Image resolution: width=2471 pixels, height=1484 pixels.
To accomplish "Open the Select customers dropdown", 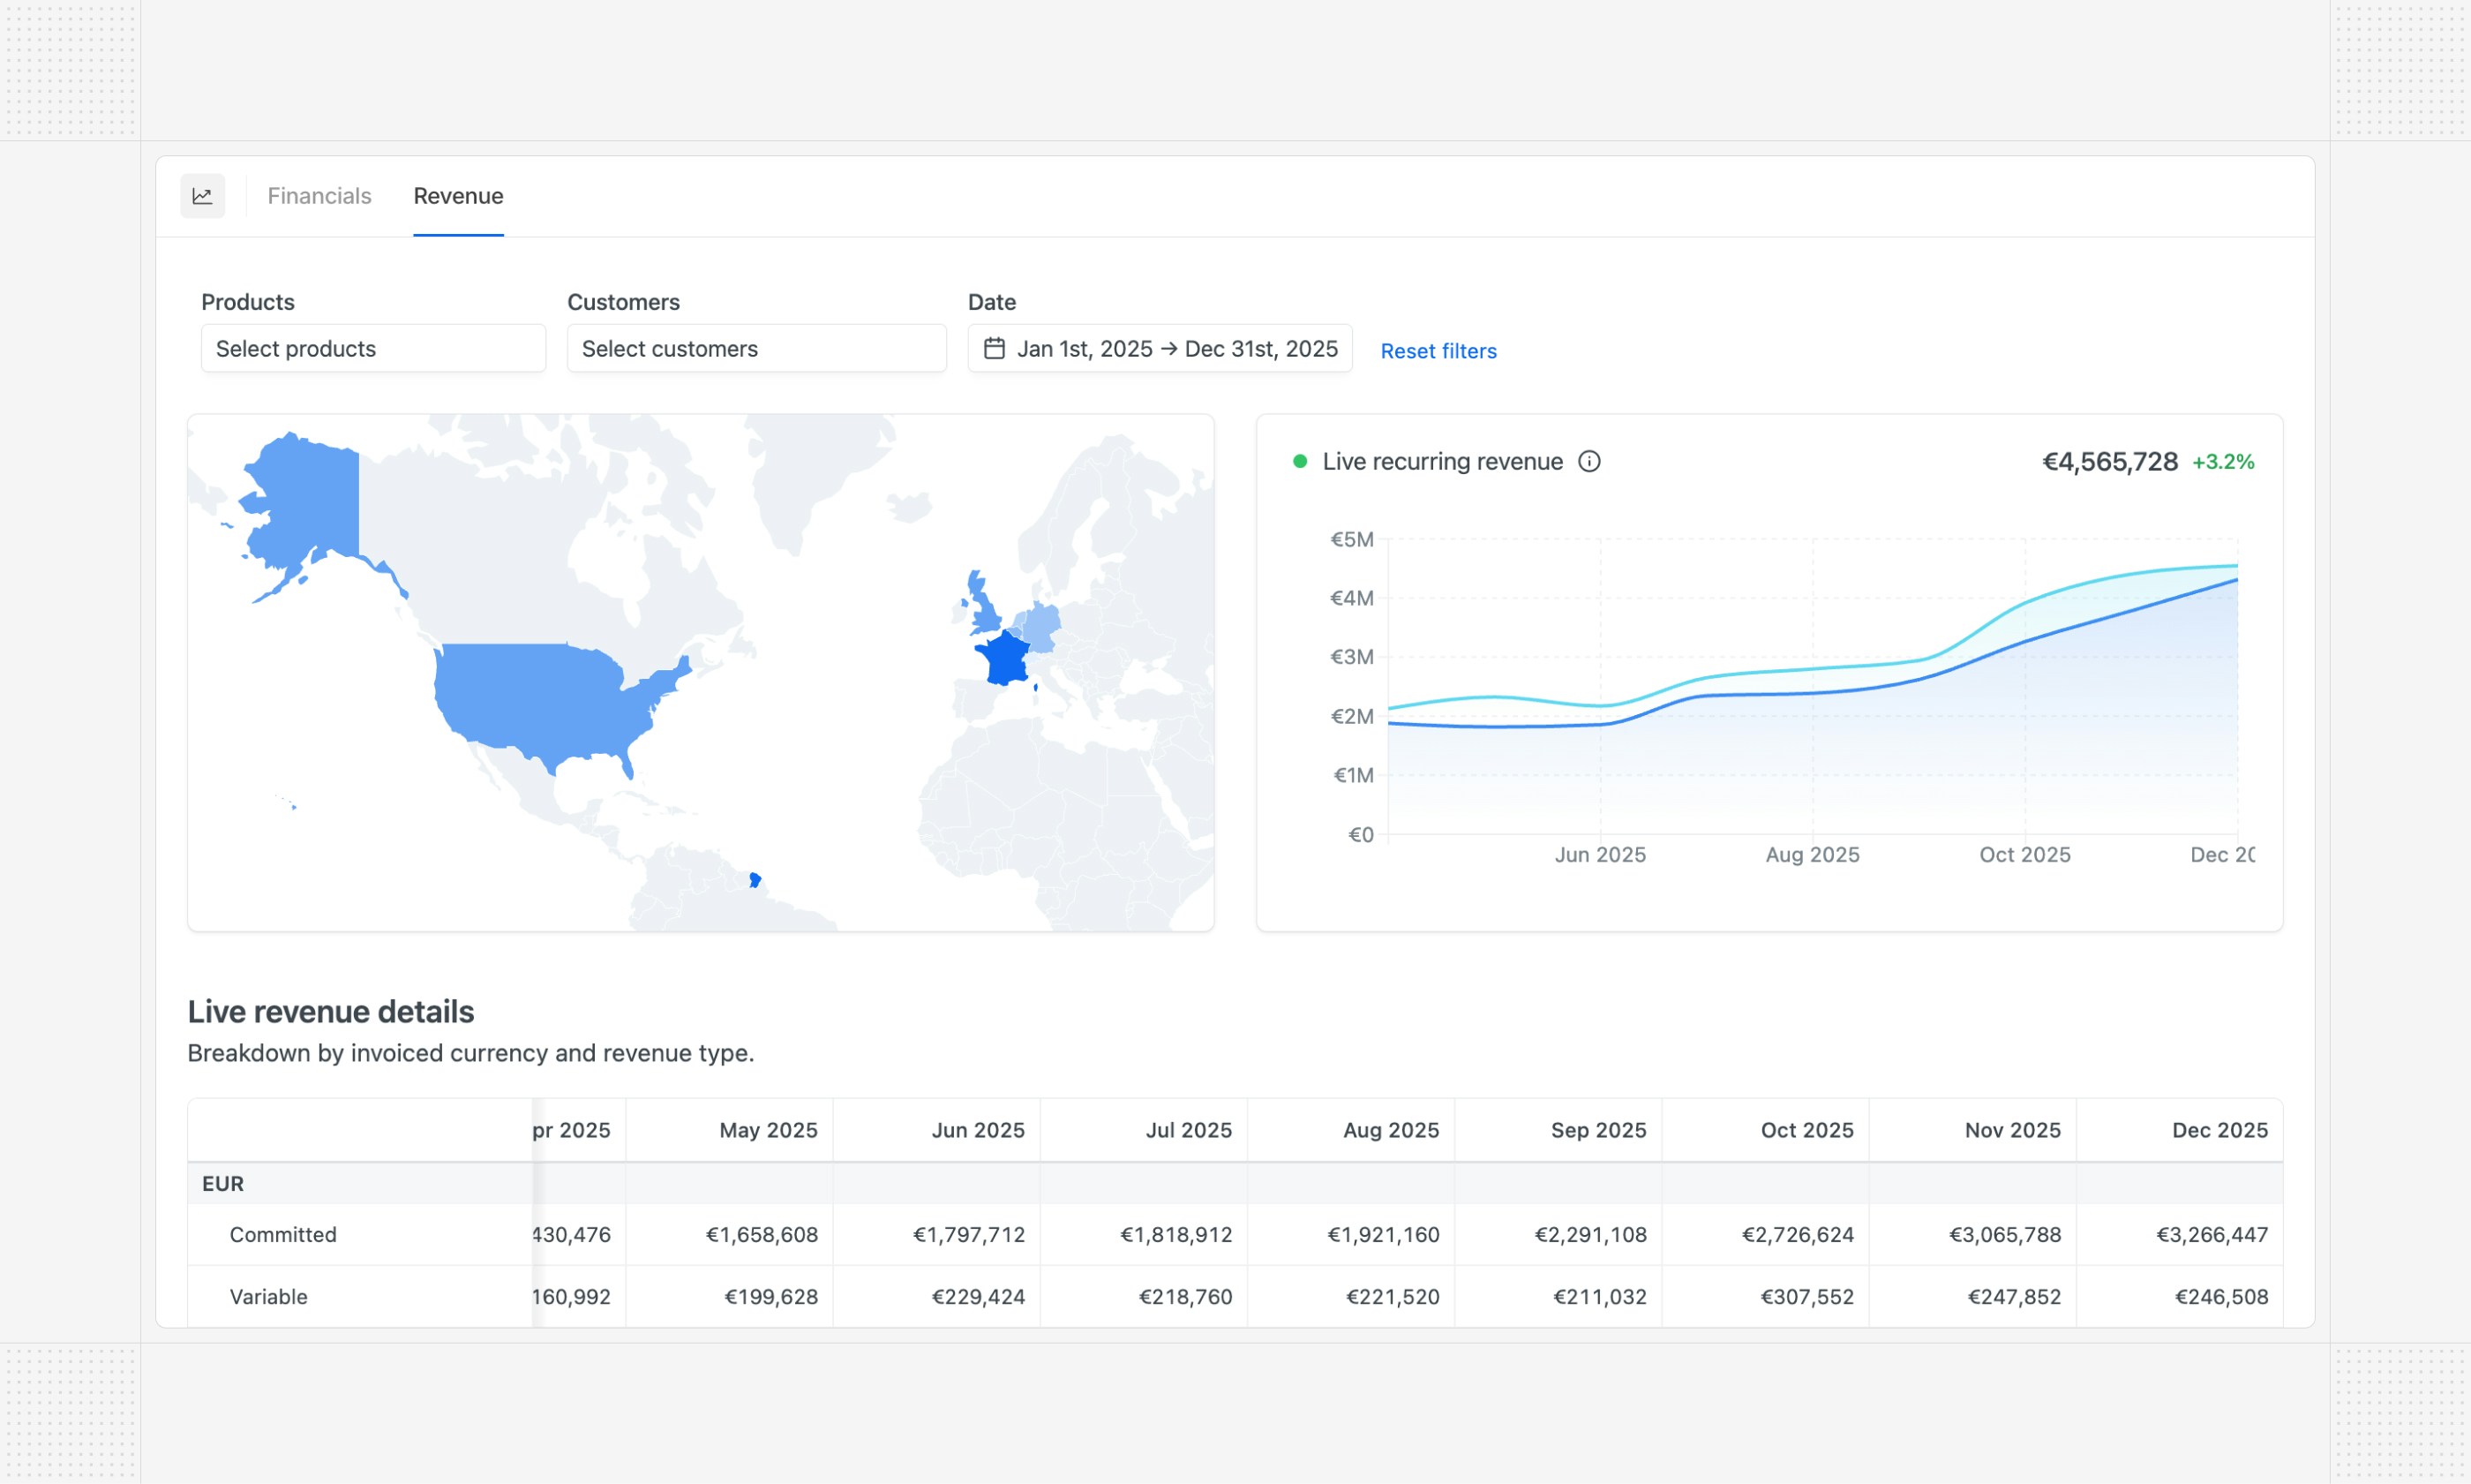I will [755, 348].
